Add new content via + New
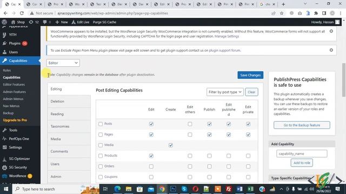346x194 pixels. [x=62, y=22]
